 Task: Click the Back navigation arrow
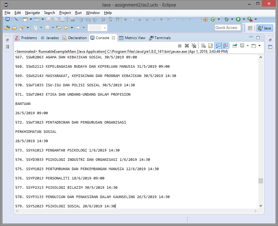66,28
